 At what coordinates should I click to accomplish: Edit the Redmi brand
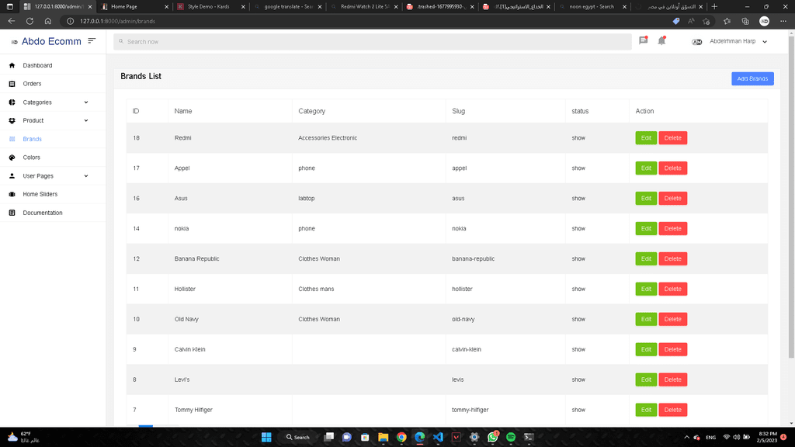pyautogui.click(x=646, y=138)
